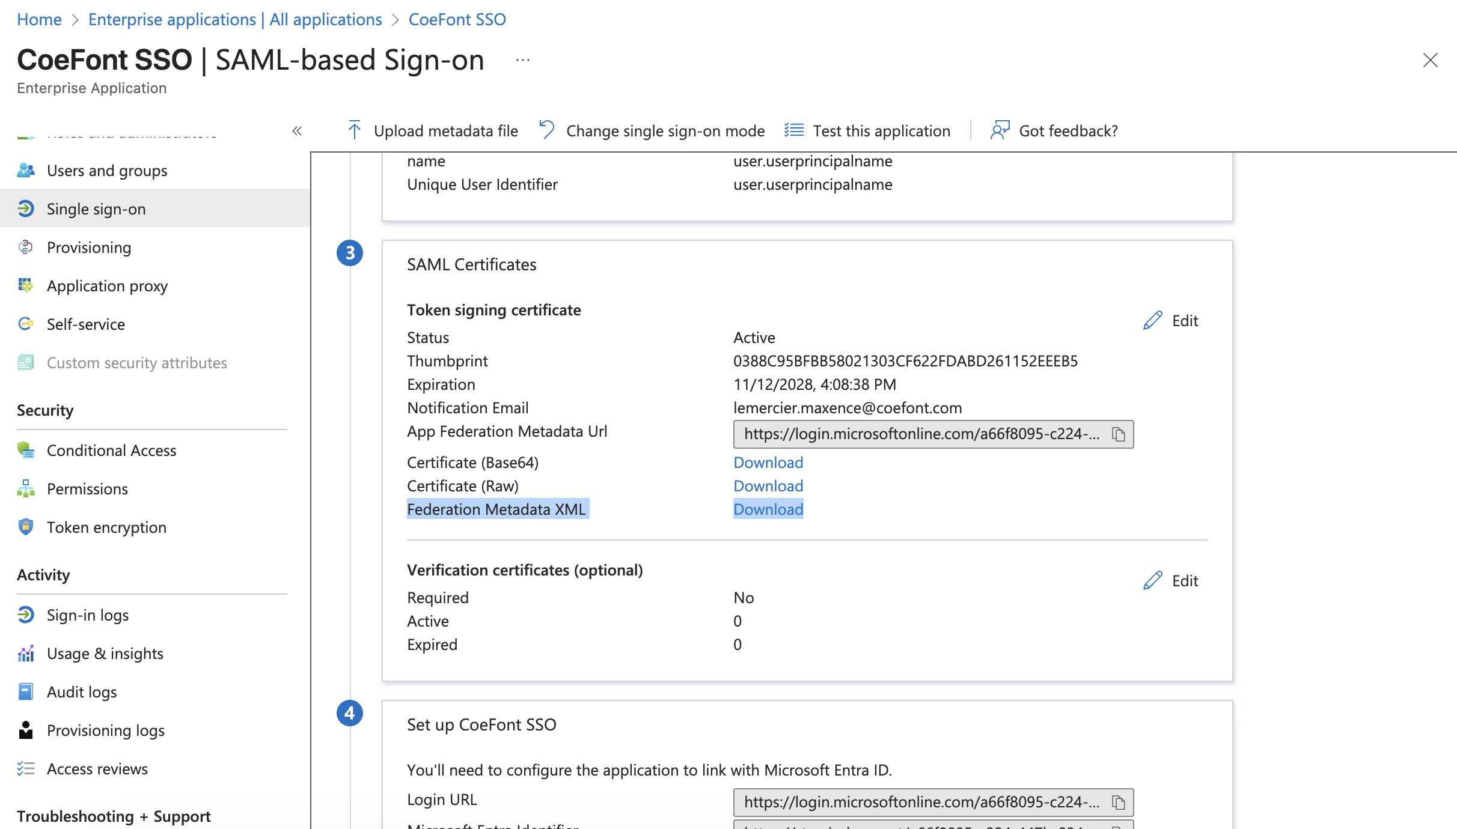Click the Provisioning sidebar icon
The image size is (1457, 829).
pos(26,247)
